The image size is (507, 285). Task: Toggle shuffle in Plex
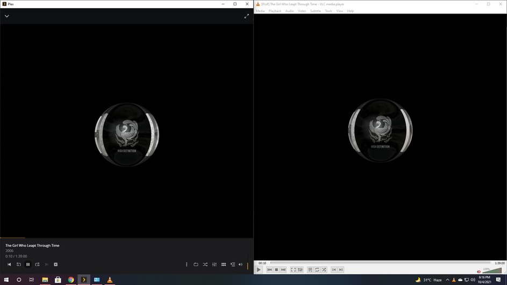[x=205, y=264]
